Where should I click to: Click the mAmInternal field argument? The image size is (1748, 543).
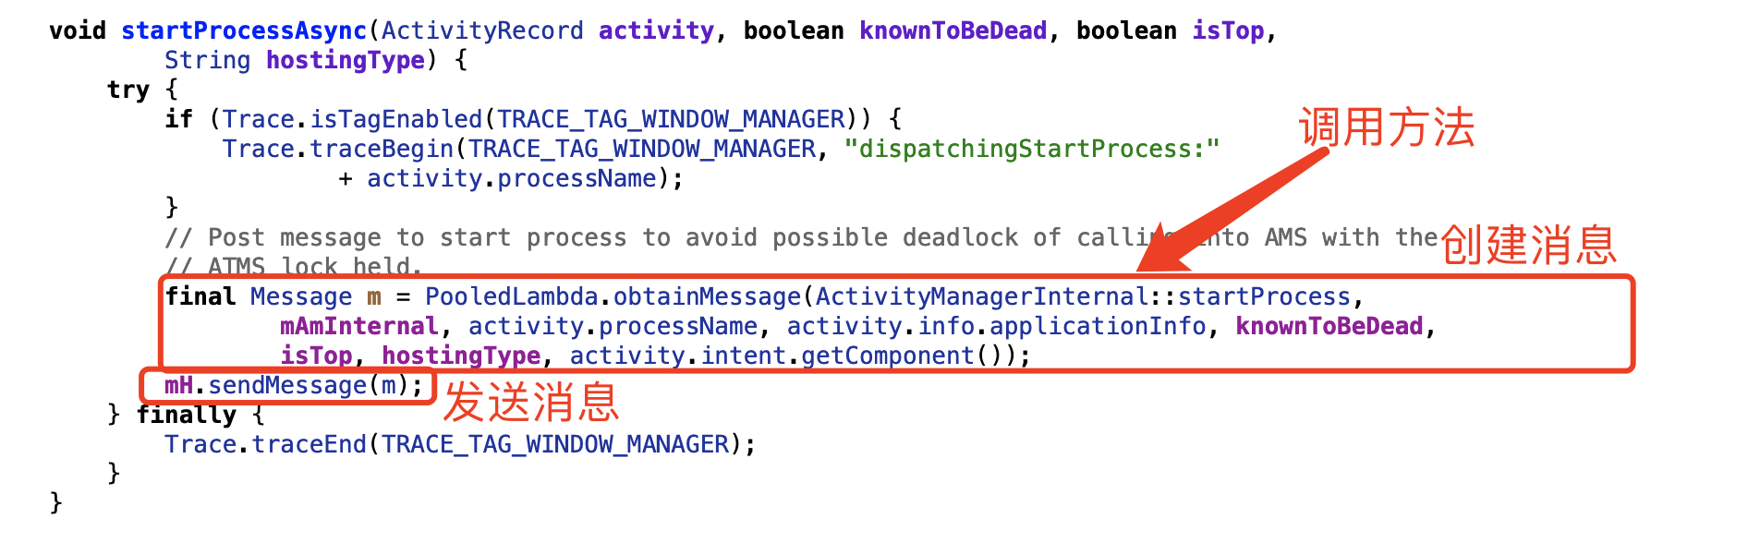tap(358, 326)
